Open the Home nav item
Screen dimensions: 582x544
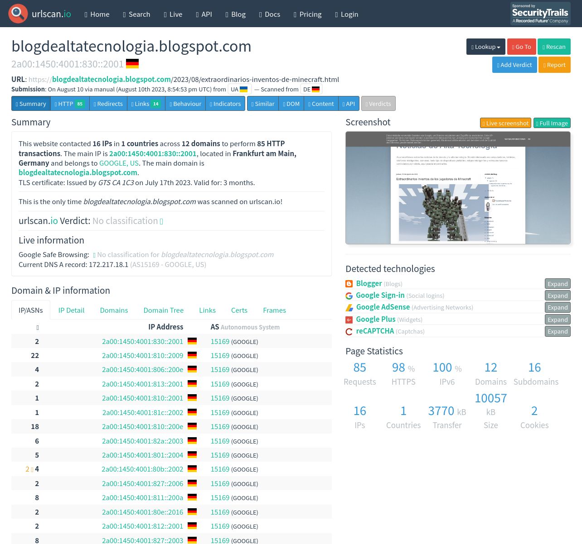pyautogui.click(x=97, y=14)
